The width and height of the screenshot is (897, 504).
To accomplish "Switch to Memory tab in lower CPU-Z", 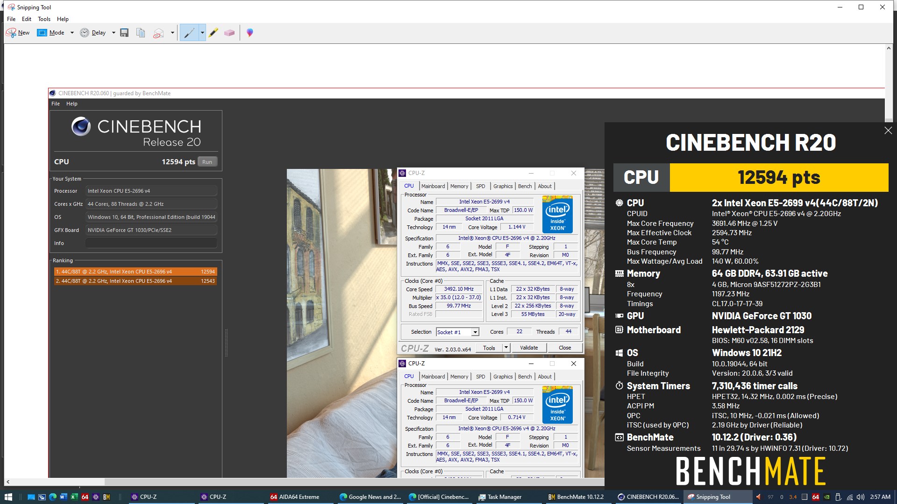I will pyautogui.click(x=459, y=377).
